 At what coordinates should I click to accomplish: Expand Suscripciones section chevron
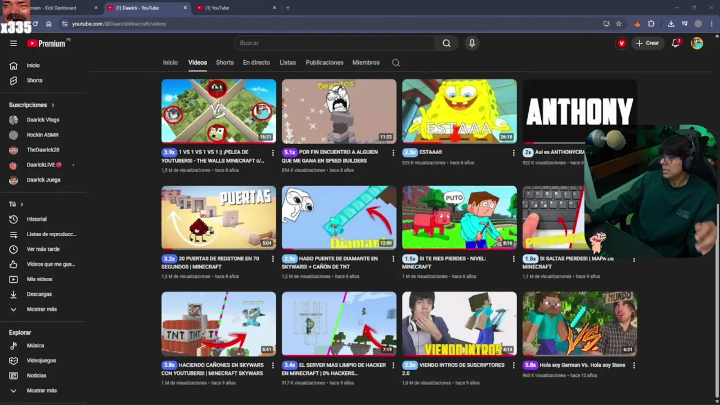[x=53, y=105]
